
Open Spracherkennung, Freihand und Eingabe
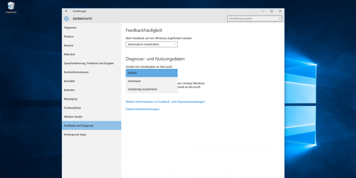91,63
